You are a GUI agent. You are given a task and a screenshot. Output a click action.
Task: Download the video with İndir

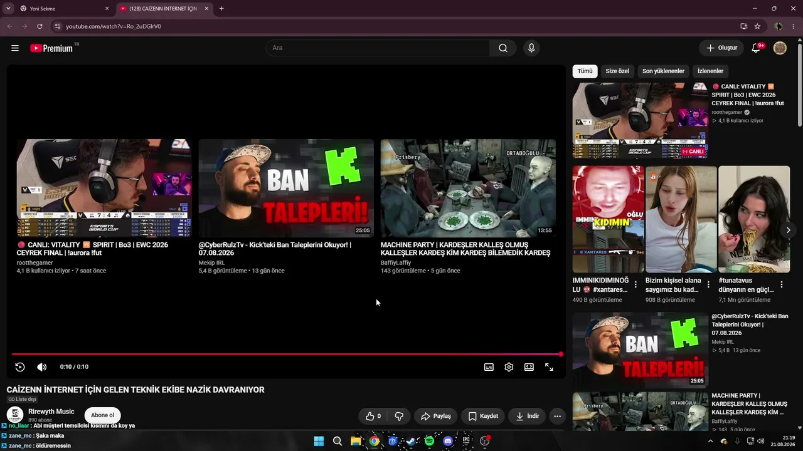coord(527,416)
